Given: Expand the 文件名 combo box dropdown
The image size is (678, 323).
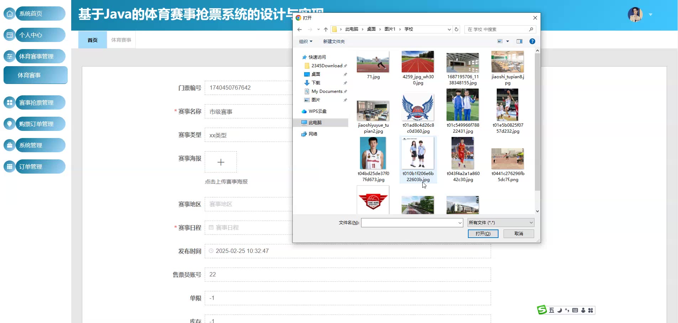Looking at the screenshot, I should click(460, 223).
